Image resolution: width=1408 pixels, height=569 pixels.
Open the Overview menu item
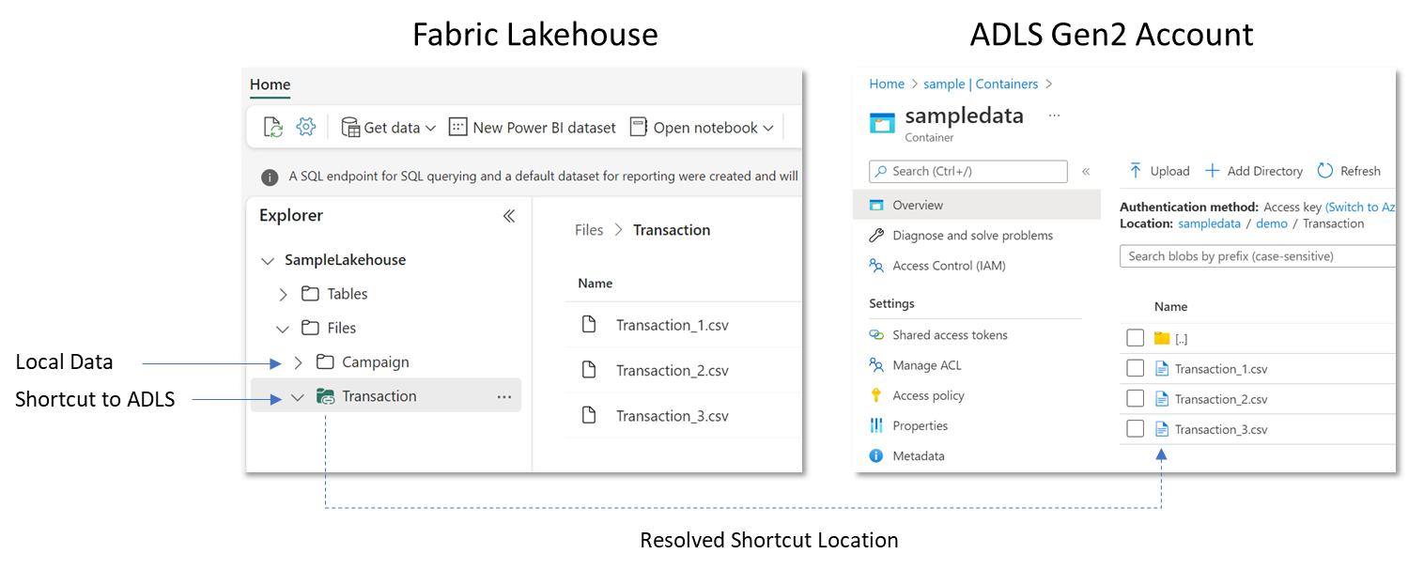click(x=977, y=205)
